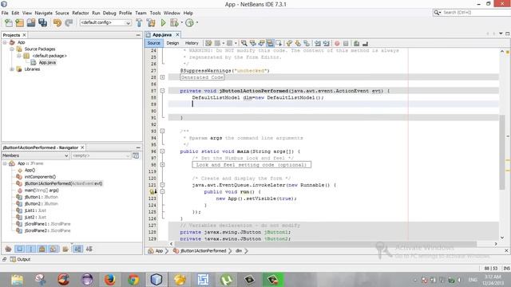Image resolution: width=511 pixels, height=287 pixels.
Task: Open the Refactor menu
Action: [81, 13]
